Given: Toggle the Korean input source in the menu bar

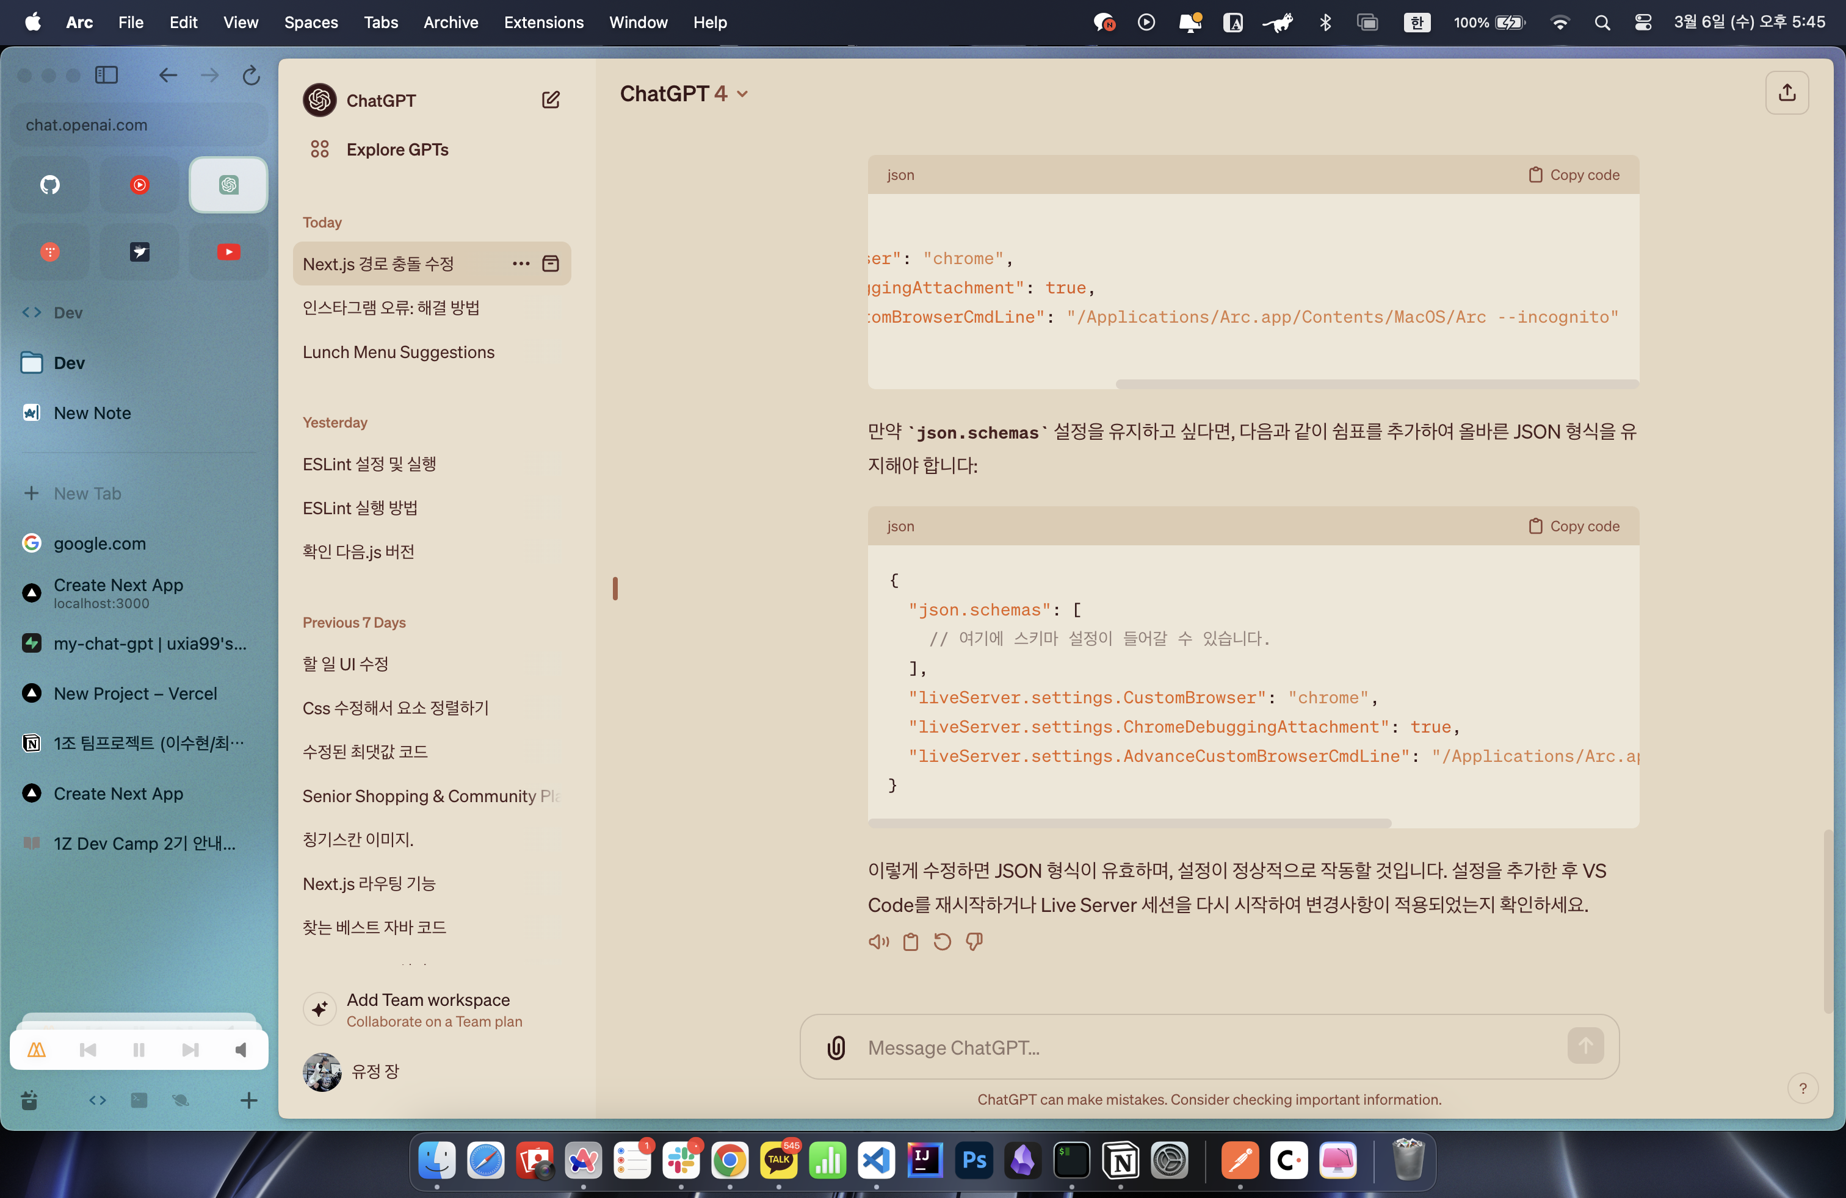Looking at the screenshot, I should (1416, 23).
